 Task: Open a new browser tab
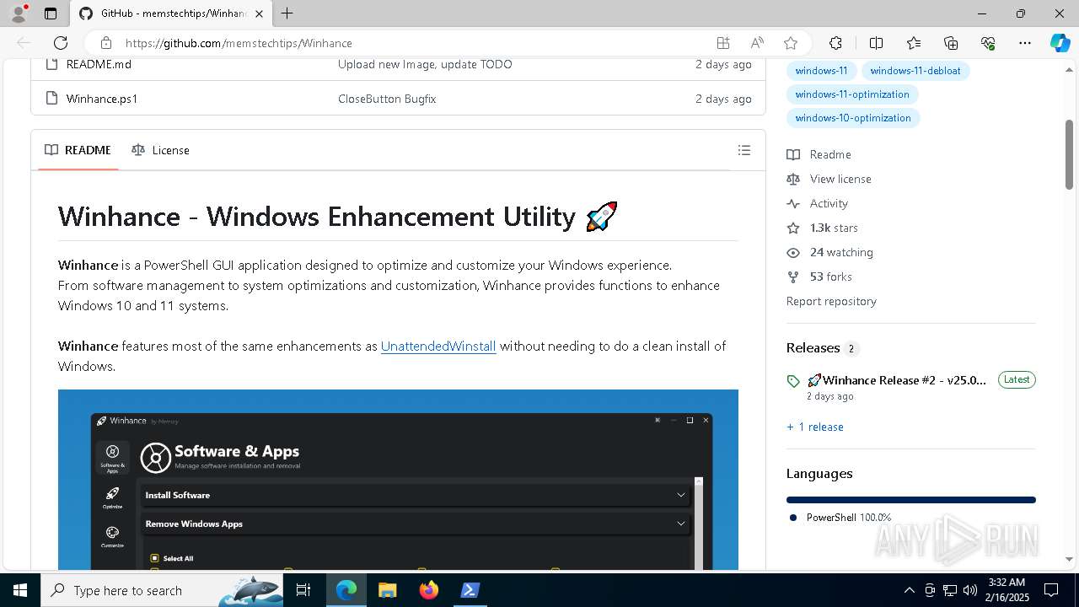(287, 13)
